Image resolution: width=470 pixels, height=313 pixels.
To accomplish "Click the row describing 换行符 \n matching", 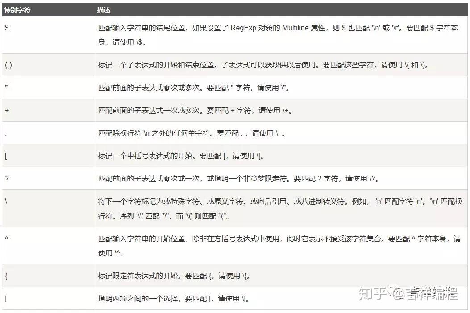I will [201, 132].
